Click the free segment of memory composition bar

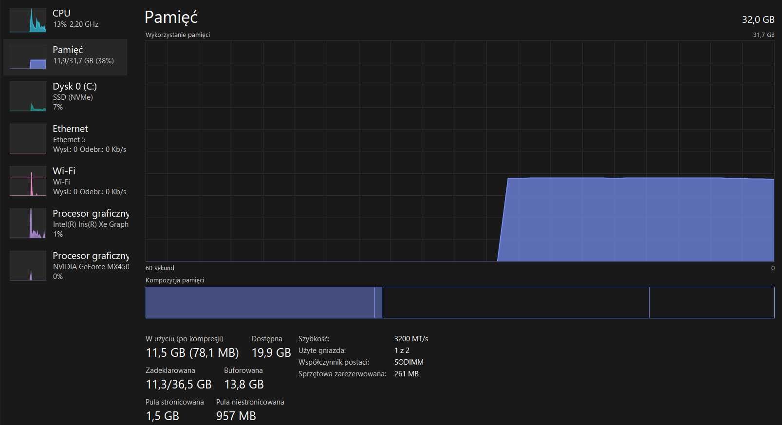tap(712, 302)
